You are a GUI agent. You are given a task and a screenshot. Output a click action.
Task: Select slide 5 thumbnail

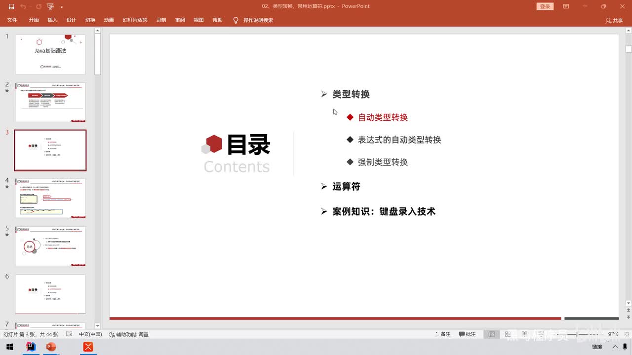tap(50, 246)
